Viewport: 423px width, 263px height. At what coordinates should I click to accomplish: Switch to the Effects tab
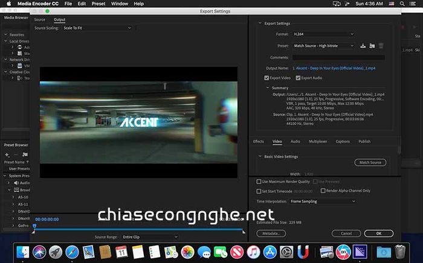tap(258, 141)
